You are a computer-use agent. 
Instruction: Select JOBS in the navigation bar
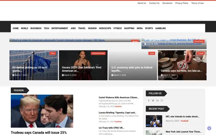73,28
